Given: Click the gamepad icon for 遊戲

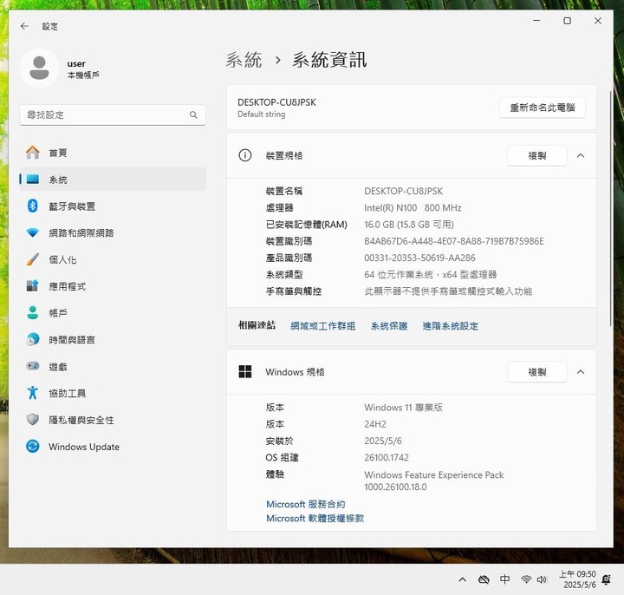Looking at the screenshot, I should pyautogui.click(x=33, y=366).
